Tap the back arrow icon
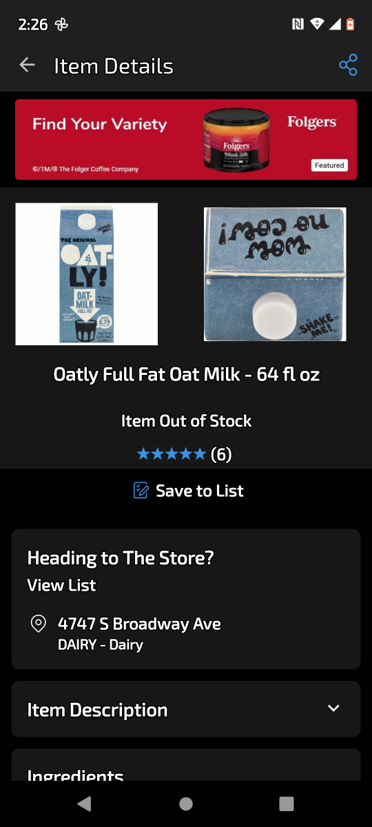Screen dimensions: 372x827 27,65
